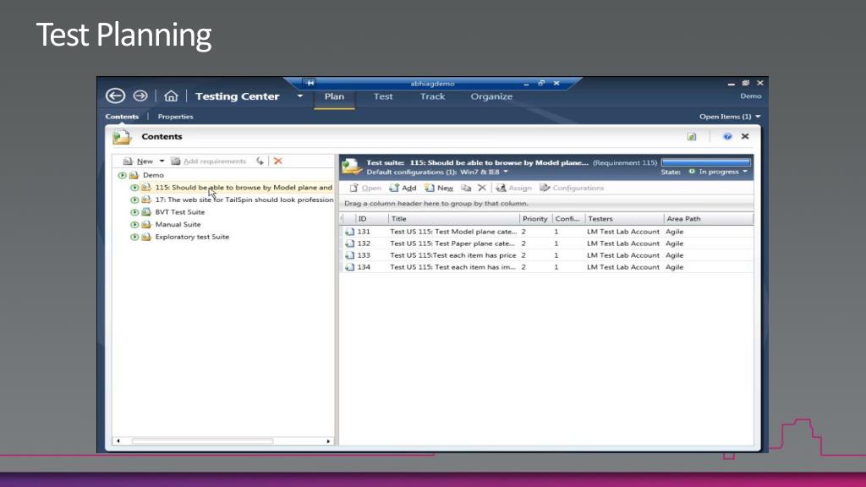Click New in the test case toolbar

(439, 189)
